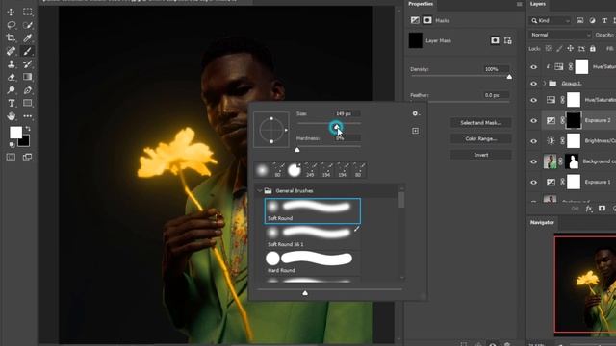Reset default foreground and background colors

point(12,145)
